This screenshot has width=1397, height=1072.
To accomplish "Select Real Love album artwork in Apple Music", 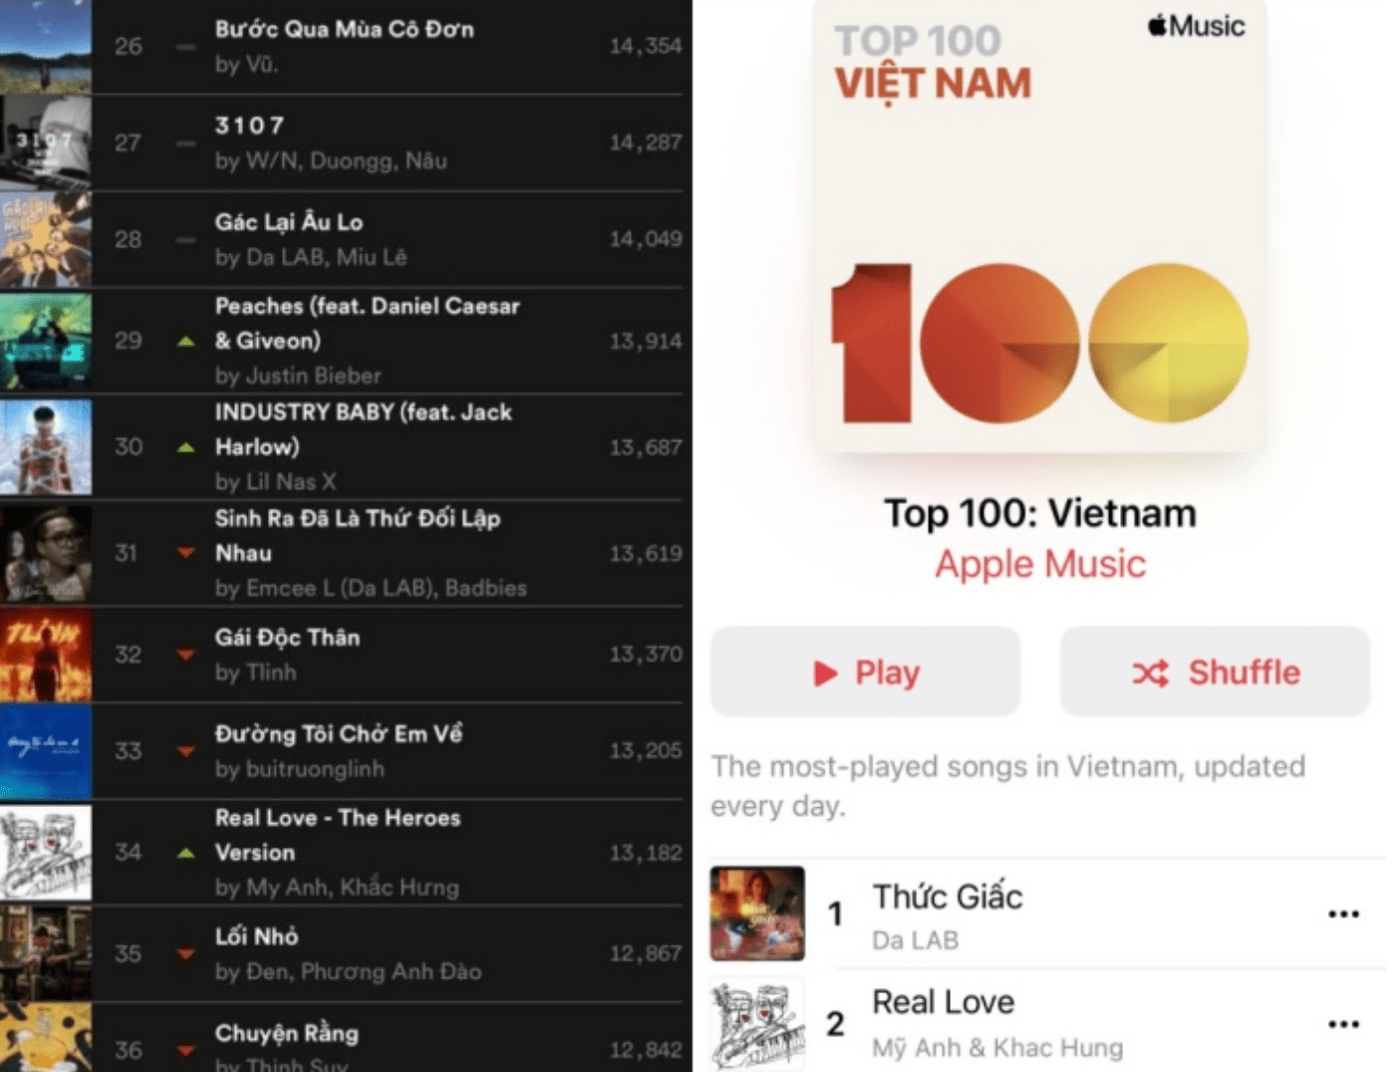I will tap(757, 1024).
